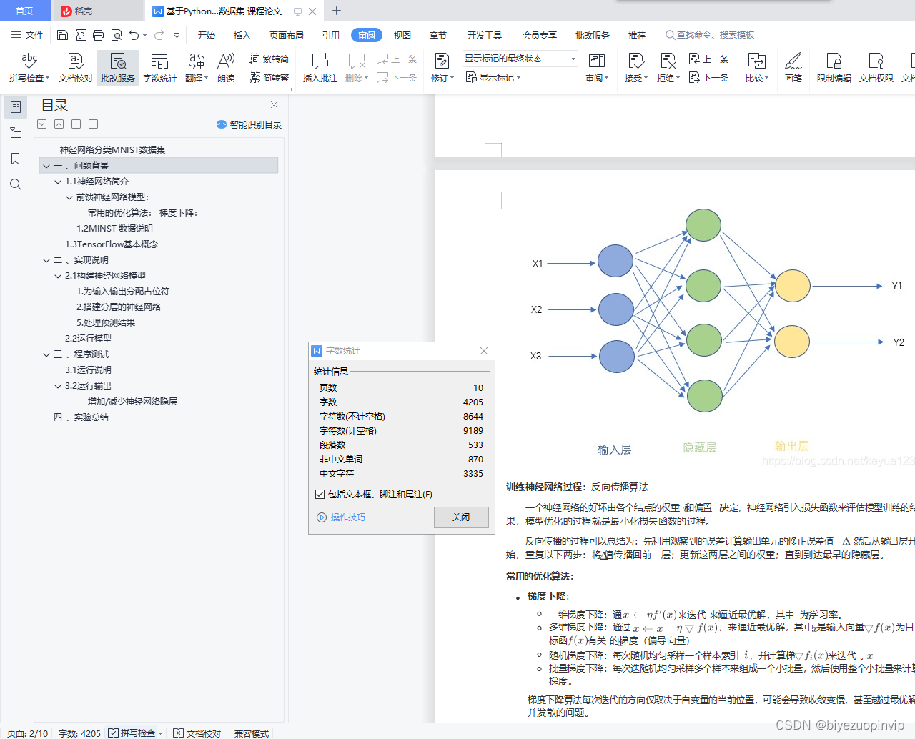Open the search icon in left sidebar

click(16, 184)
